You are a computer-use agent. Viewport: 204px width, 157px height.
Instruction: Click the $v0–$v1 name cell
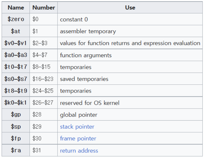tap(16, 43)
